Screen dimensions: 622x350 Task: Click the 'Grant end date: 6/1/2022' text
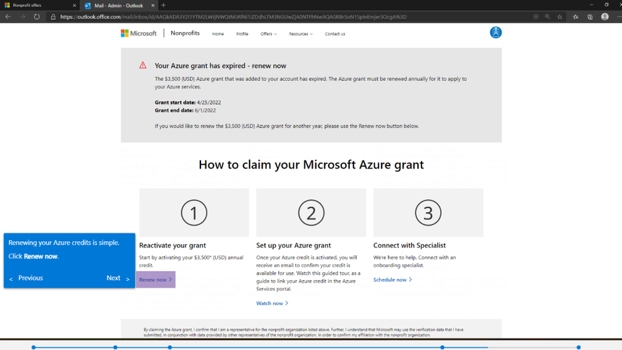(186, 111)
